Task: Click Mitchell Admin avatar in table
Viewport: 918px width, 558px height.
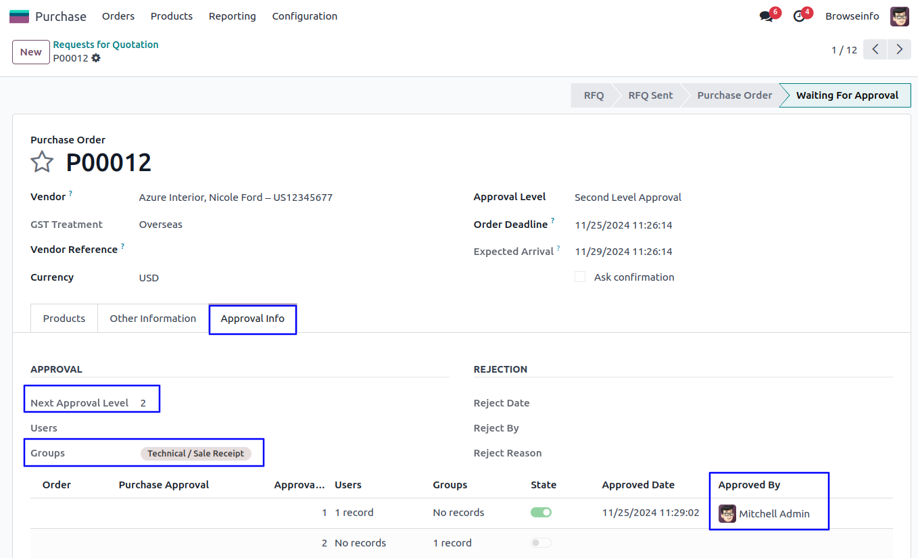Action: [727, 514]
